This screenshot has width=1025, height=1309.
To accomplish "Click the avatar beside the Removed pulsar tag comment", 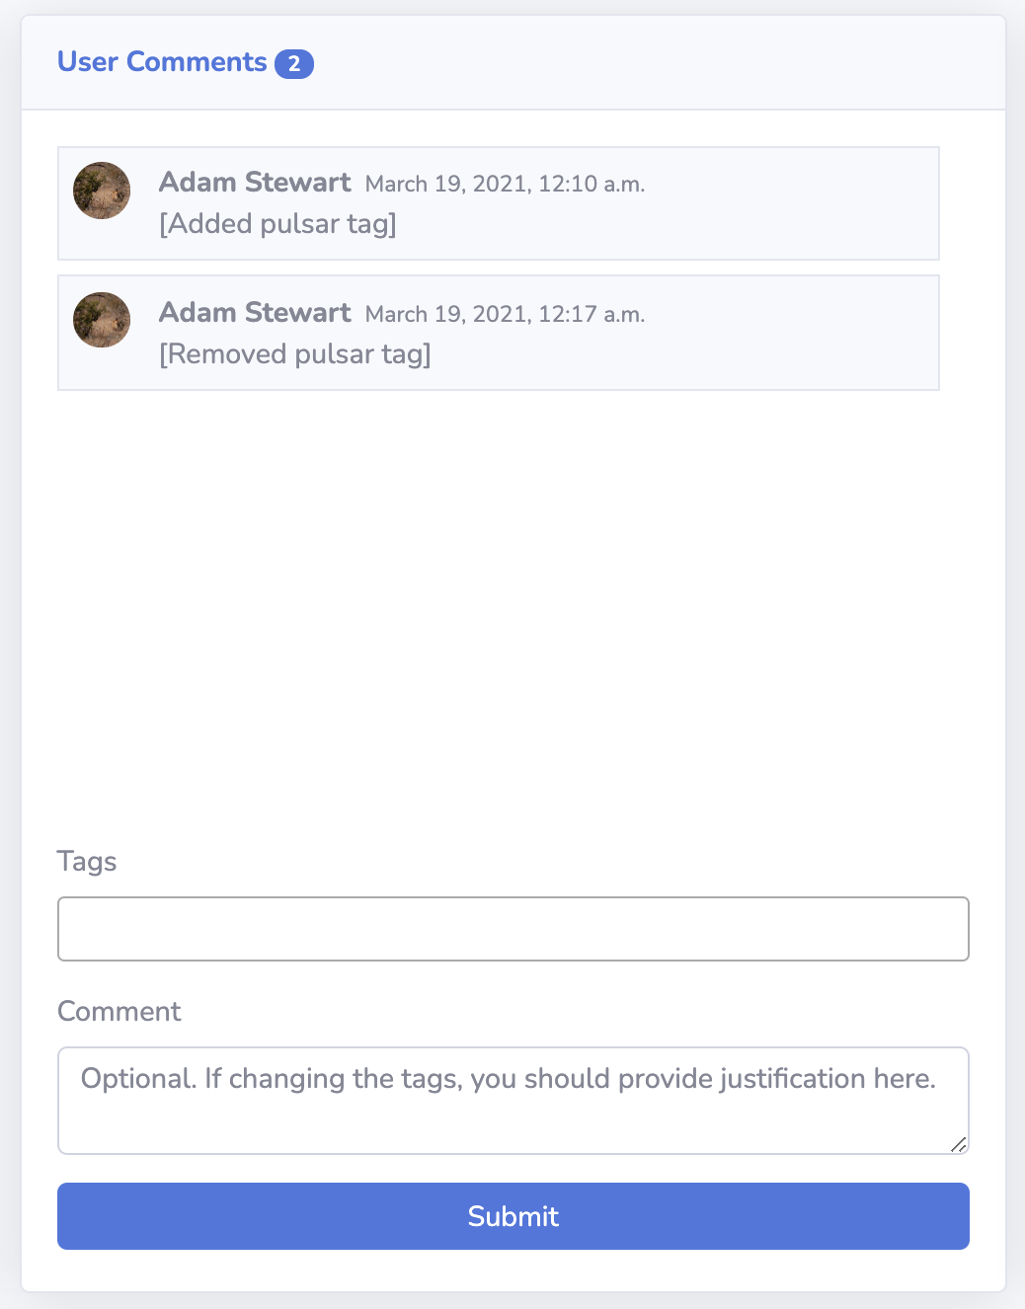I will (x=102, y=320).
